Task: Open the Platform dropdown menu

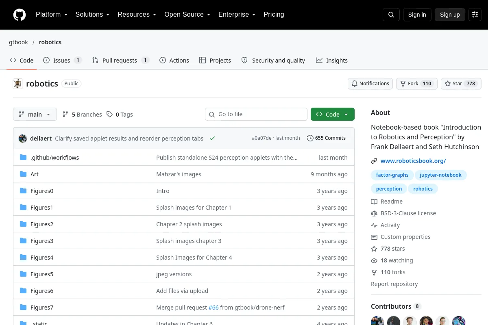Action: tap(51, 15)
